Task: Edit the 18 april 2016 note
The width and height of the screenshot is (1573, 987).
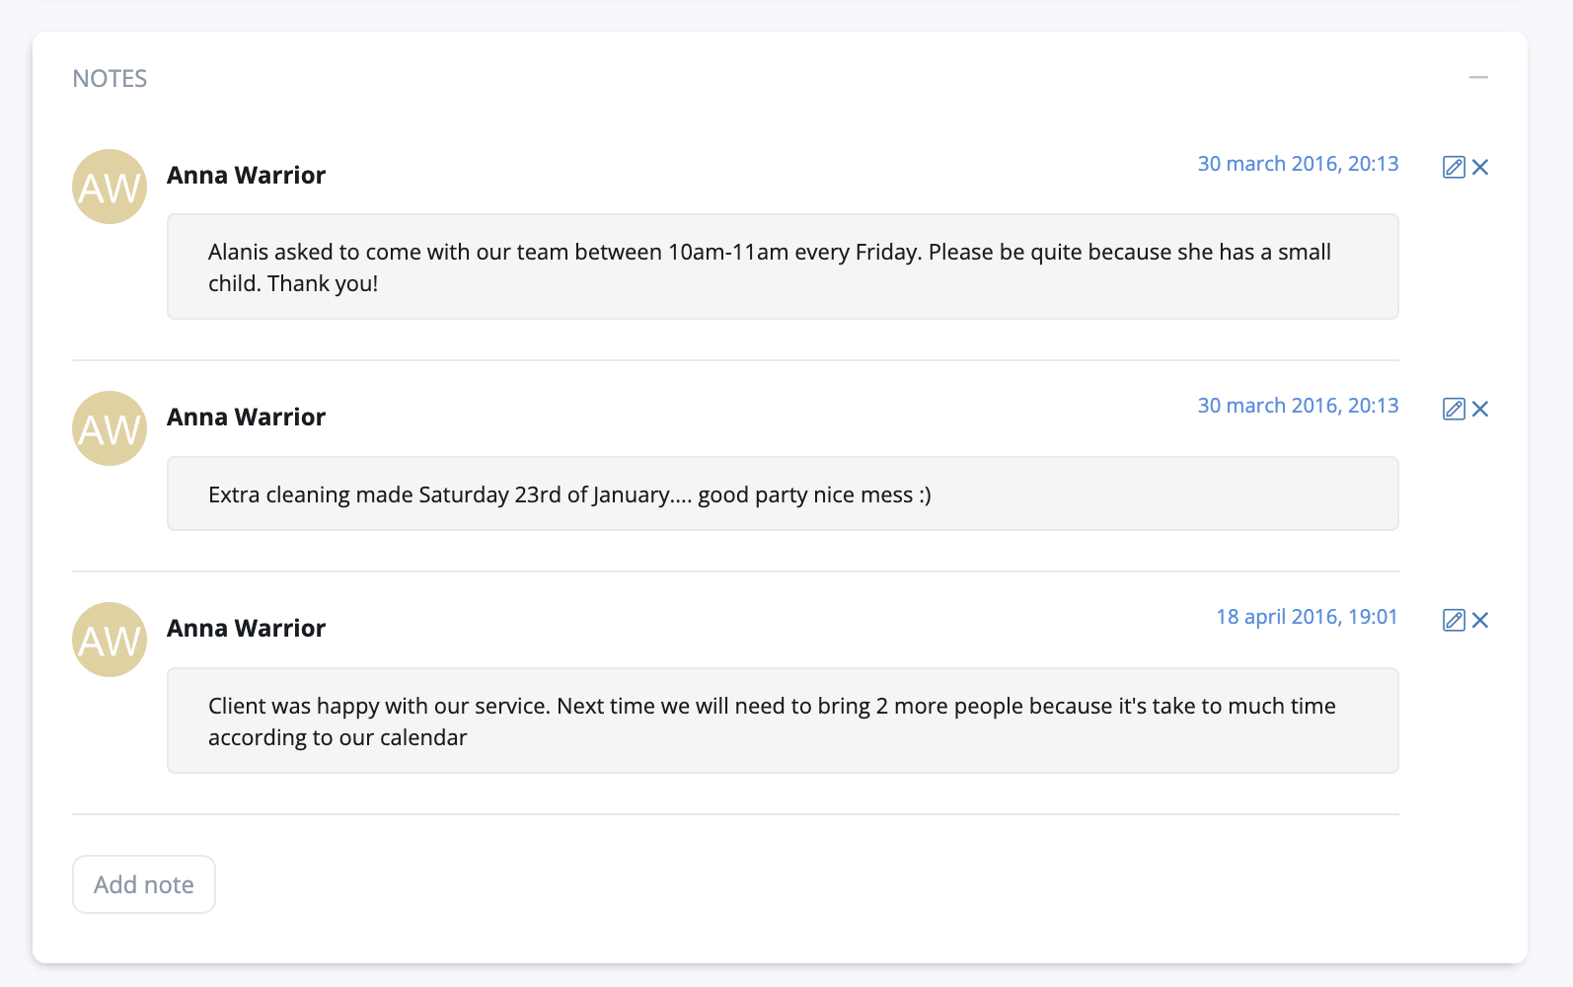Action: point(1453,620)
